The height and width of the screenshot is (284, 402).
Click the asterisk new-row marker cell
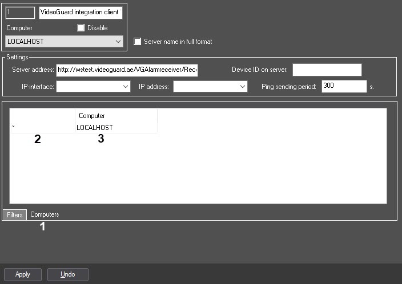pyautogui.click(x=43, y=128)
